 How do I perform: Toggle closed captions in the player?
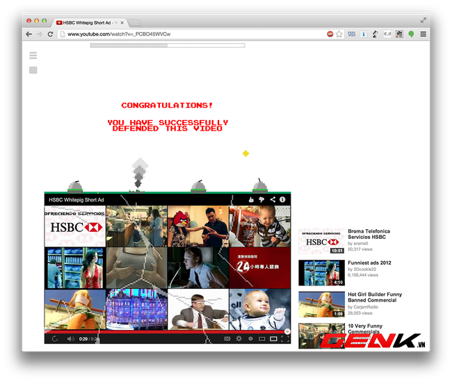tap(227, 339)
